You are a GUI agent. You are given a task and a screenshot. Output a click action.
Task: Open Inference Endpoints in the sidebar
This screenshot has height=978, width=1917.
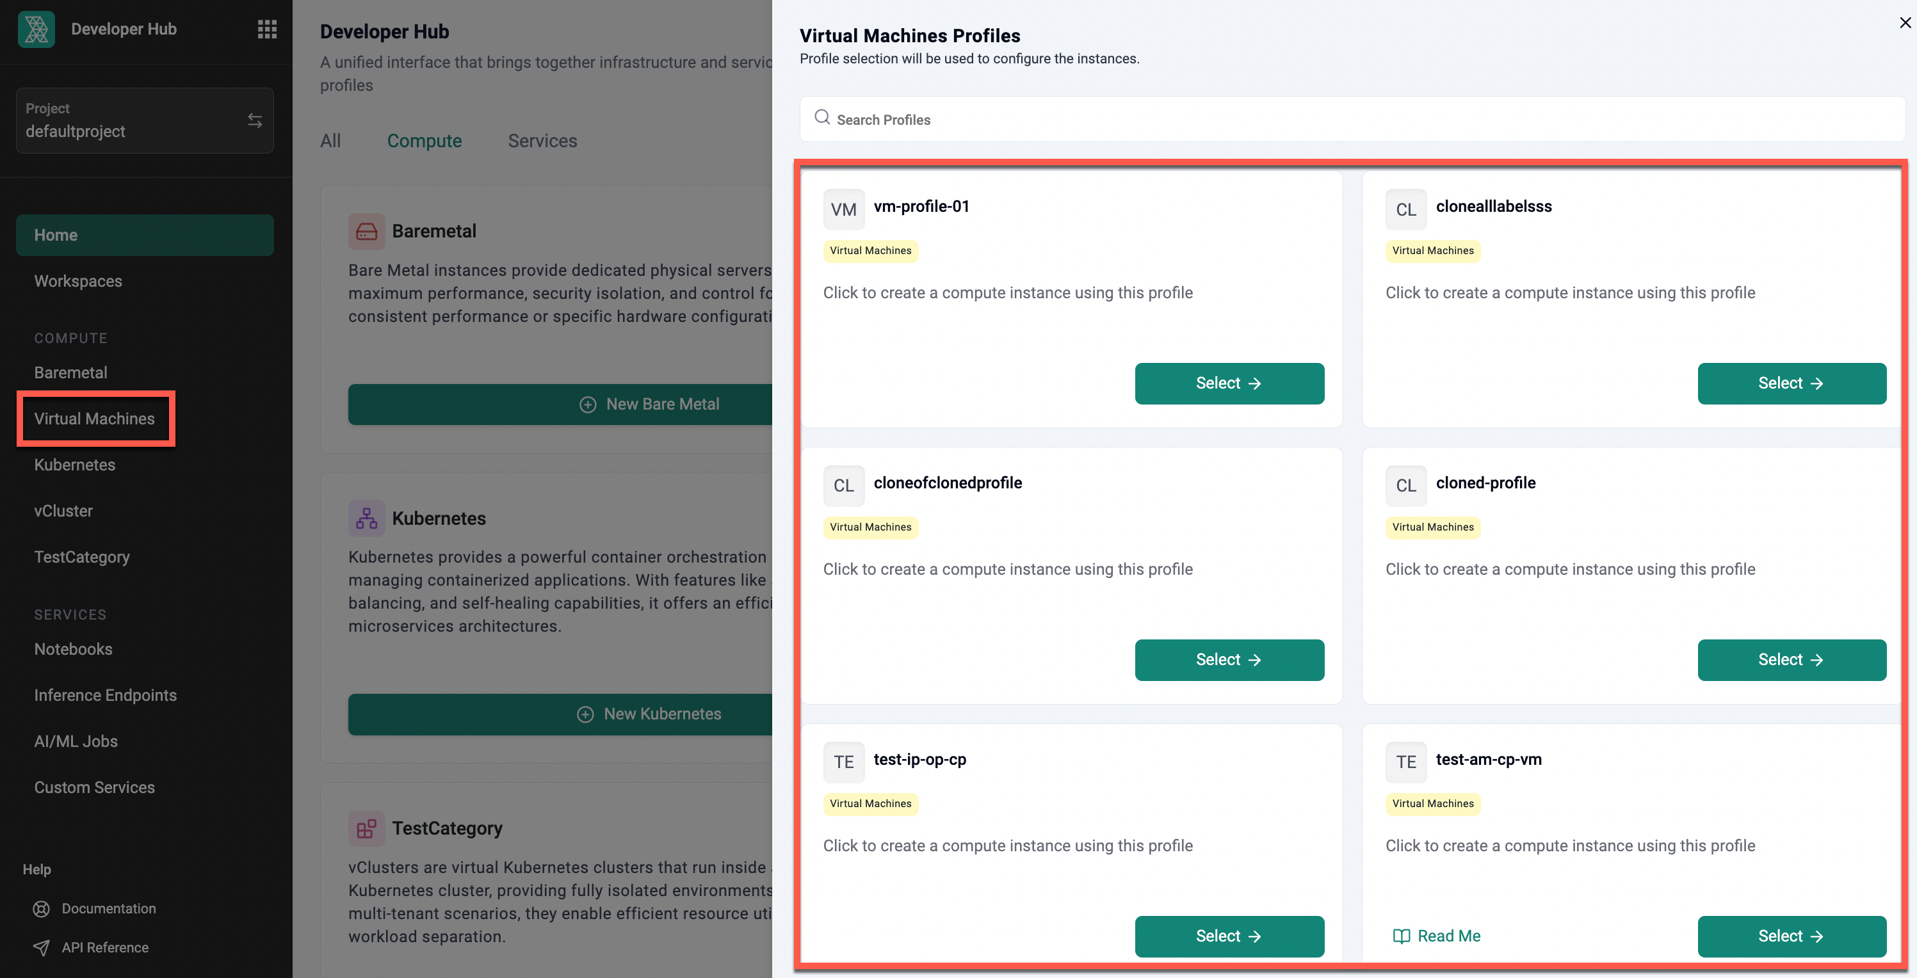tap(106, 695)
